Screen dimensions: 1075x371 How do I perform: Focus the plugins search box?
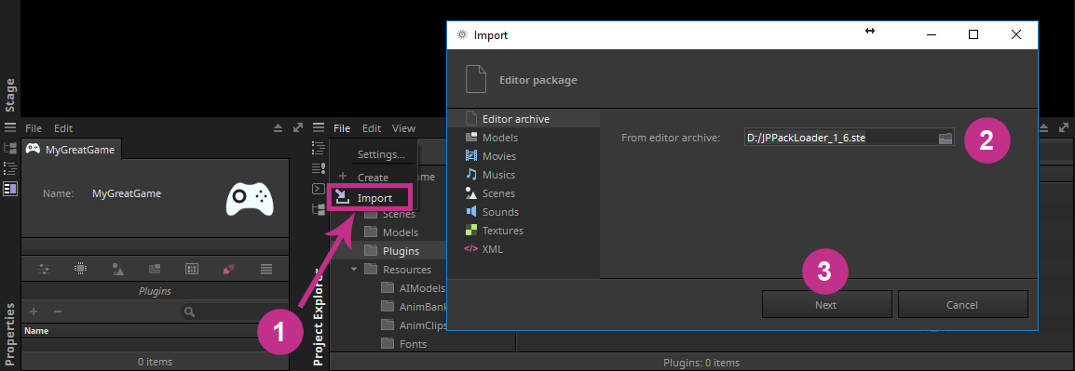coord(235,311)
